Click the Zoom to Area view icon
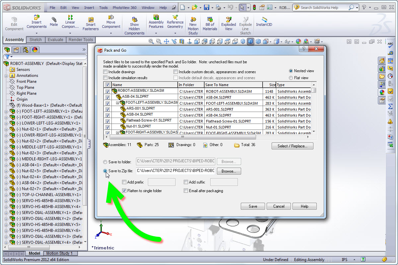The width and height of the screenshot is (398, 265). coord(159,41)
